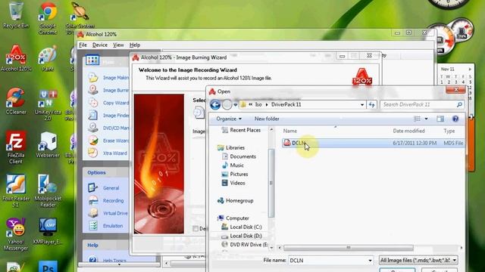Open Videos library in navigation pane
The height and width of the screenshot is (272, 485).
(x=233, y=183)
